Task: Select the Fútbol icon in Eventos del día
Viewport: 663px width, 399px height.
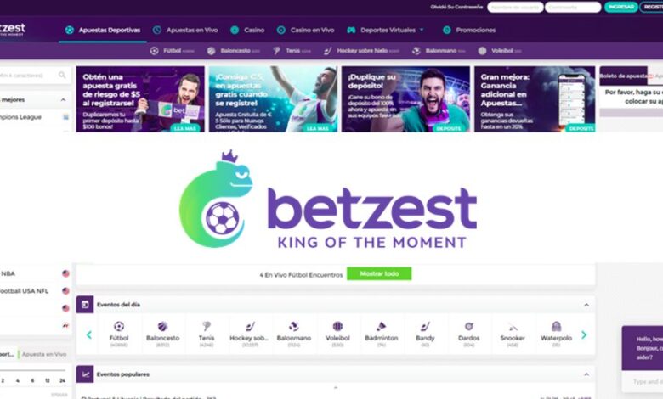Action: (119, 326)
